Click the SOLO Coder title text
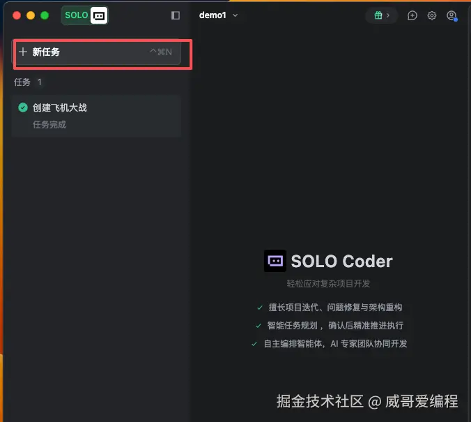This screenshot has width=471, height=422. point(341,261)
